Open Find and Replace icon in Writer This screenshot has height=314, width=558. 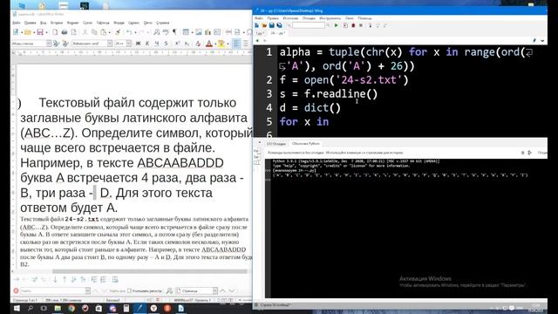tap(157, 32)
